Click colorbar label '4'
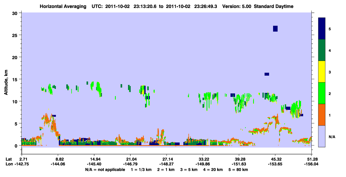Screen dimensions: 346x177 tap(330, 50)
